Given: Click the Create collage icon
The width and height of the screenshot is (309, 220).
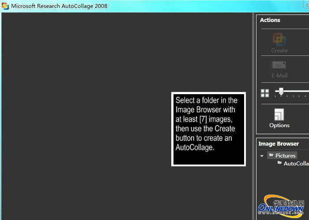Looking at the screenshot, I should coord(279,40).
